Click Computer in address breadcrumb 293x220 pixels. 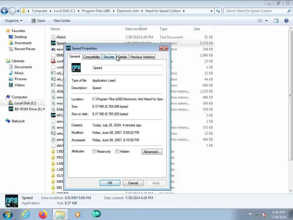coord(39,11)
